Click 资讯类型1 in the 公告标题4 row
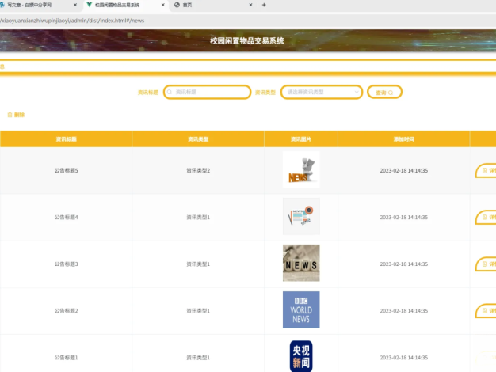This screenshot has height=372, width=496. point(198,217)
